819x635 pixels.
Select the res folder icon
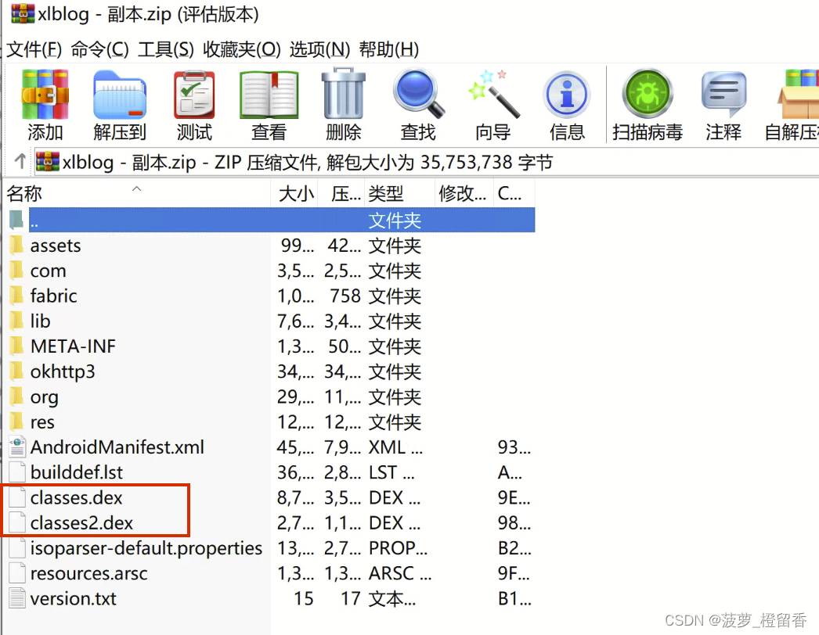(16, 421)
